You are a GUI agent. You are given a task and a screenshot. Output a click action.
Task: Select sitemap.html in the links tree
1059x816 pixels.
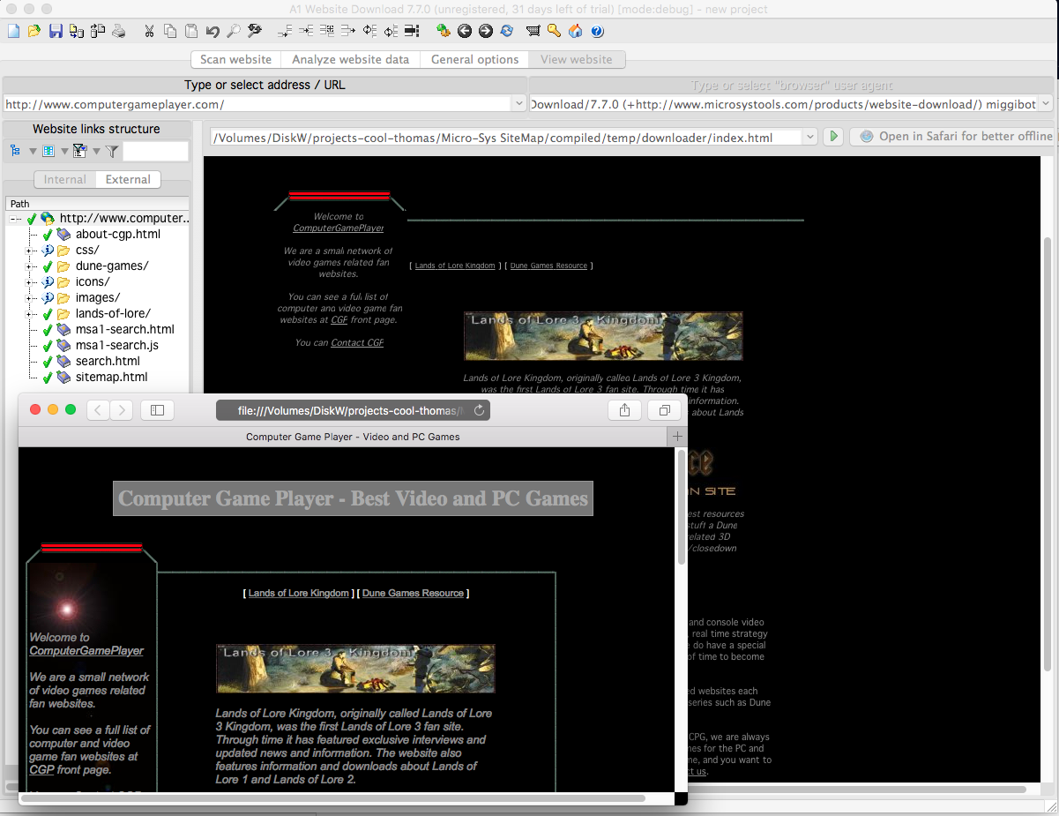click(111, 377)
